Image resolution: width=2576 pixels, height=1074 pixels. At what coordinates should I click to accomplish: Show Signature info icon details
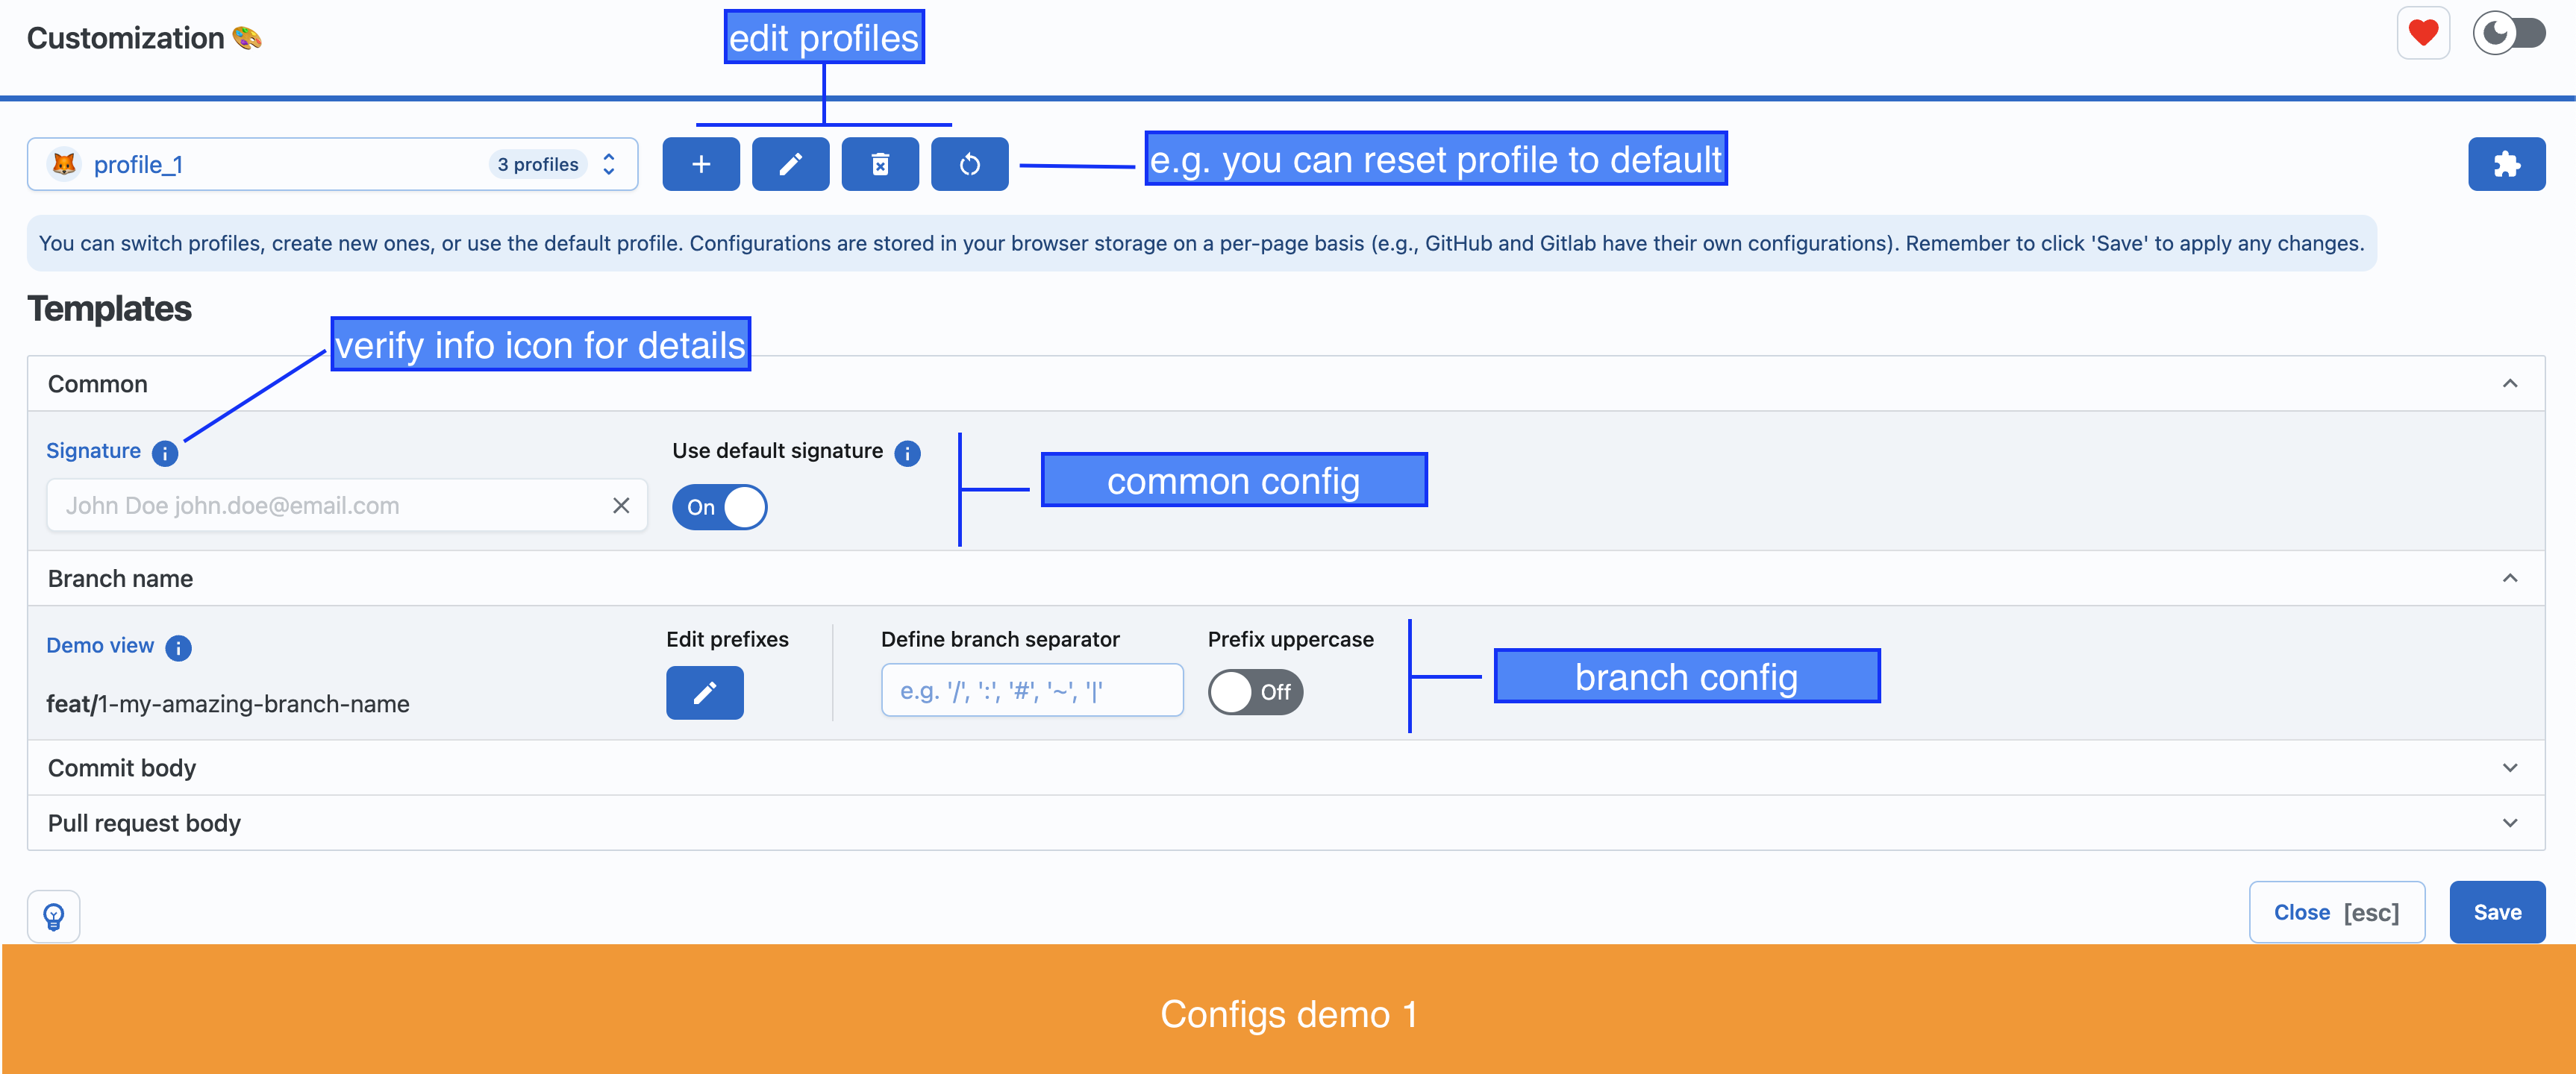pos(165,453)
